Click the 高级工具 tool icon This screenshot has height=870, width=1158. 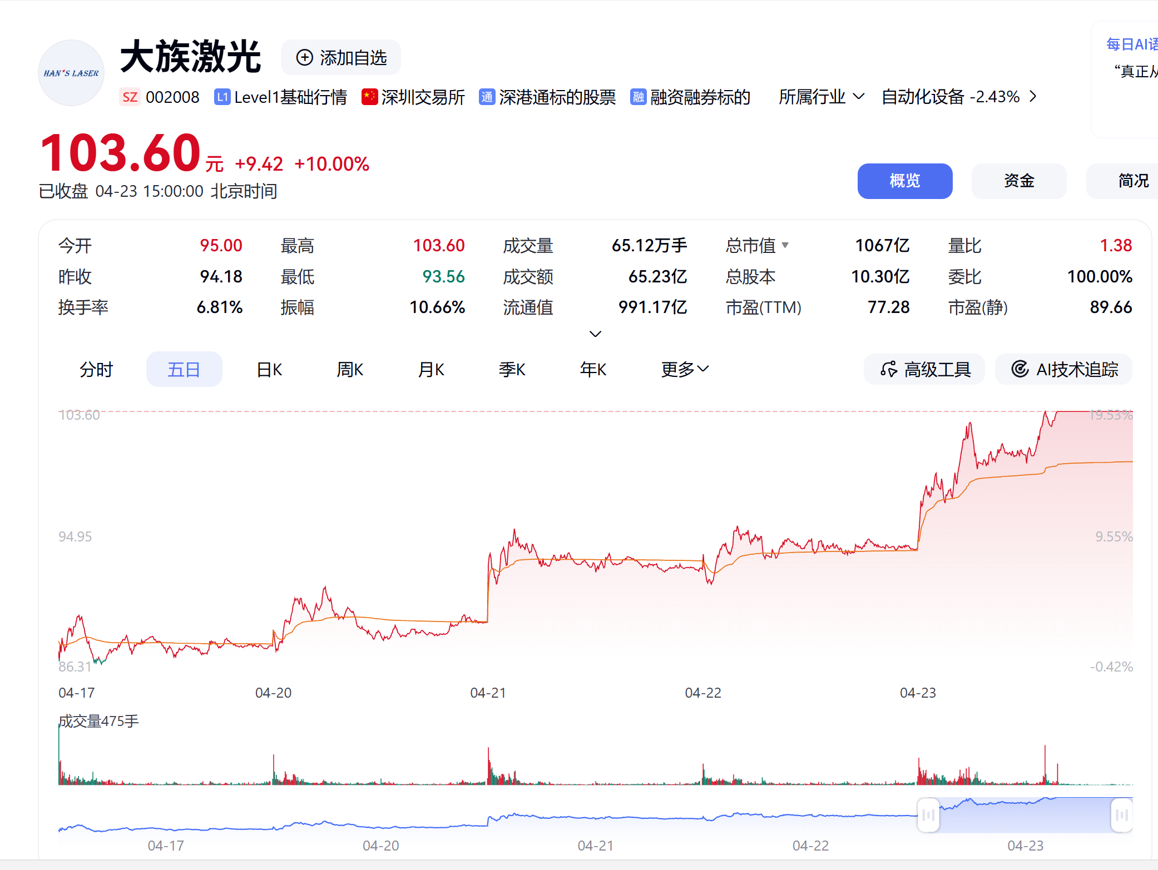tap(889, 369)
